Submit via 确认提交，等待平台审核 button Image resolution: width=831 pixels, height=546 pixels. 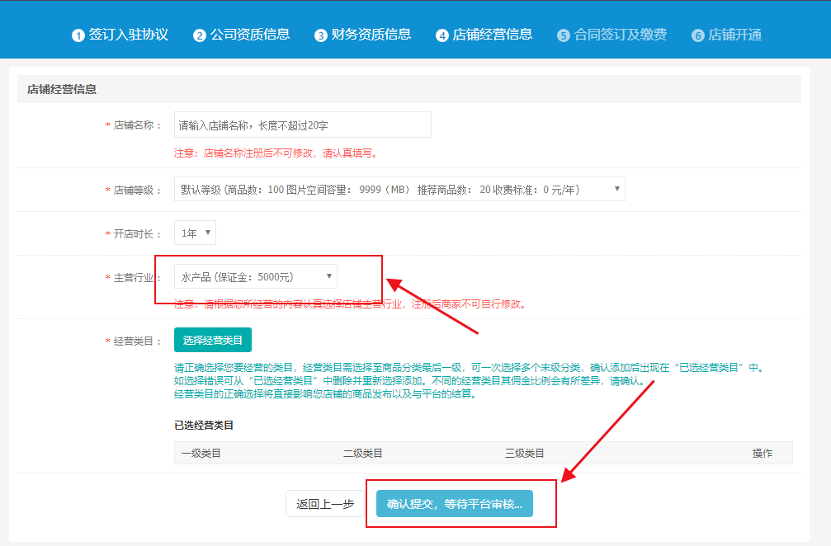click(x=454, y=504)
